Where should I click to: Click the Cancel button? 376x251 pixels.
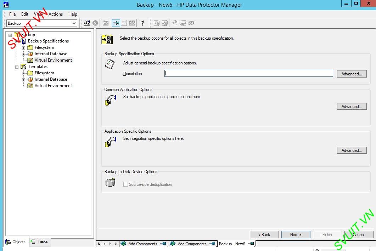[359, 234]
